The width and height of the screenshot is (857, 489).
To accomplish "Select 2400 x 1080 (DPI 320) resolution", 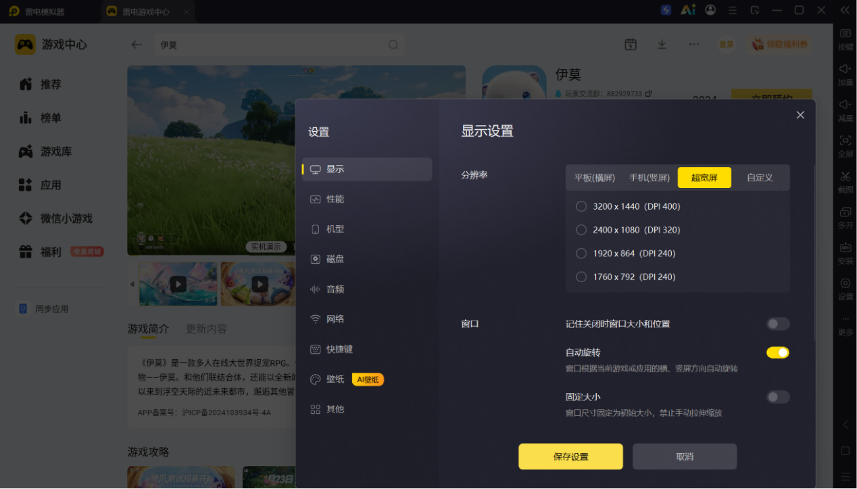I will (628, 230).
